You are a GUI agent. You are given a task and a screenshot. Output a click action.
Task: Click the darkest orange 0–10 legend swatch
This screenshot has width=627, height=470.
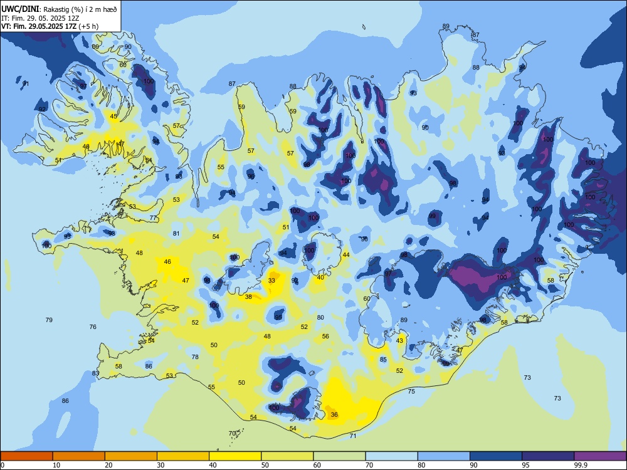tap(26, 456)
